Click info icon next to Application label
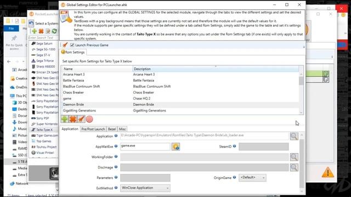This screenshot has height=197, width=351. tap(116, 136)
